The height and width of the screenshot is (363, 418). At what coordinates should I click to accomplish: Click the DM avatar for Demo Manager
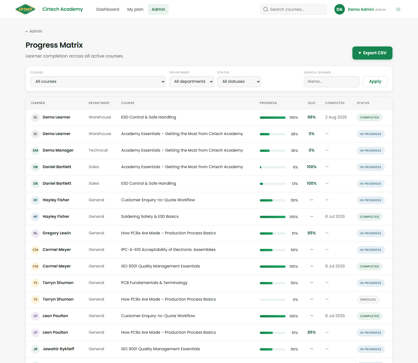(x=35, y=150)
